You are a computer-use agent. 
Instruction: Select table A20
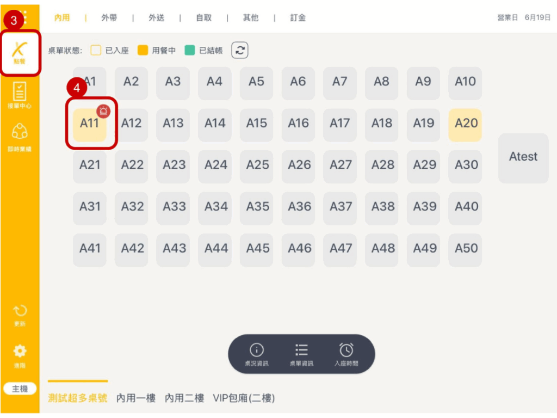tap(466, 124)
